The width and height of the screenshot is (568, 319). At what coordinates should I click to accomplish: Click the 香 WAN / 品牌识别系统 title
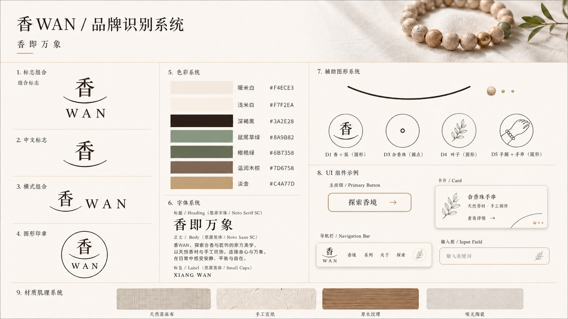(100, 24)
